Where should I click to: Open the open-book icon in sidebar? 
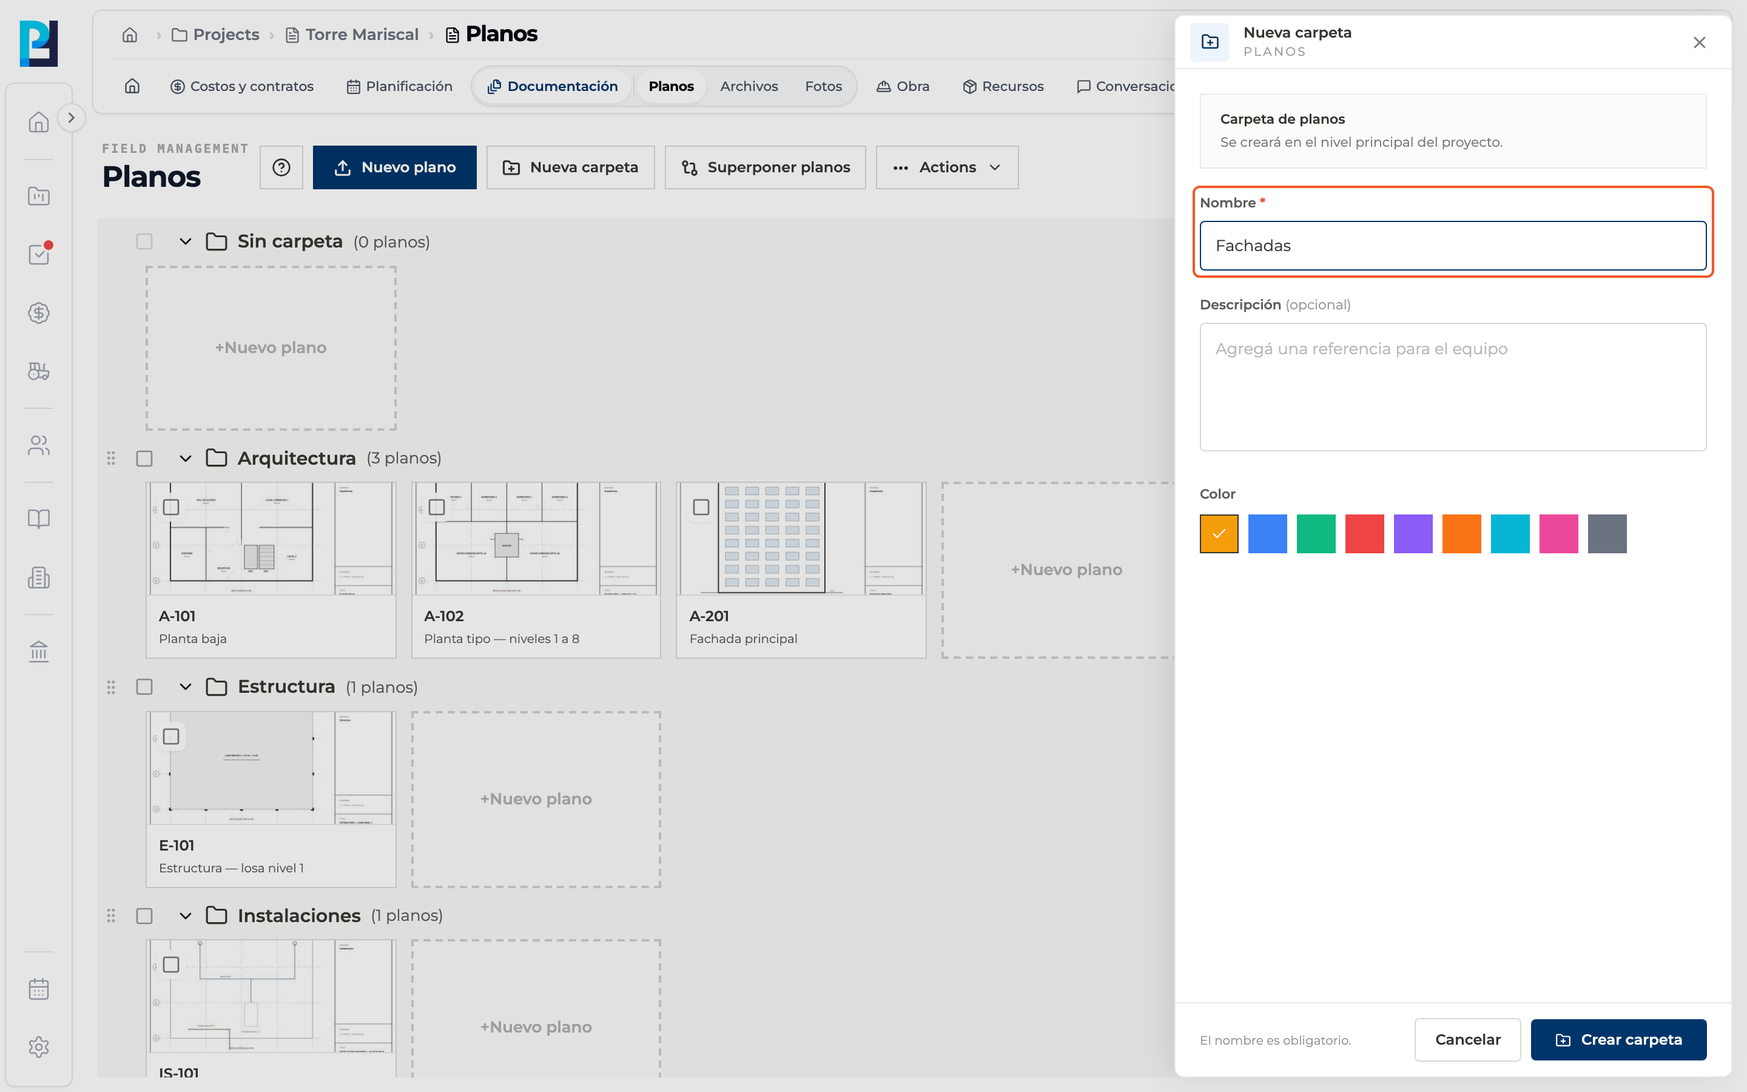coord(39,519)
